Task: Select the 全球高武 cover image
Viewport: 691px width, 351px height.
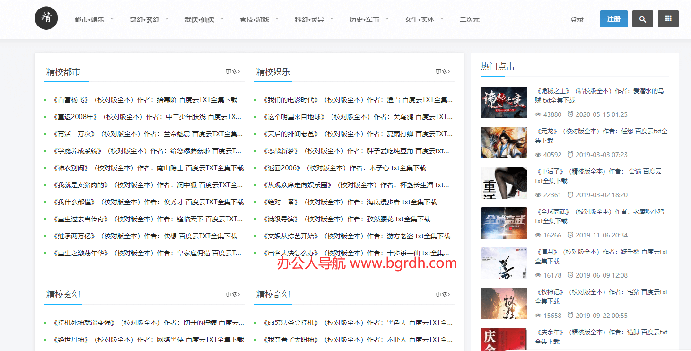Action: tap(504, 223)
